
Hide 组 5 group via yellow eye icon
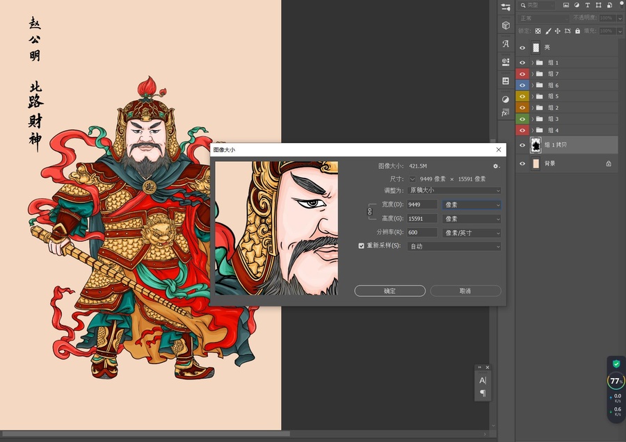point(522,96)
